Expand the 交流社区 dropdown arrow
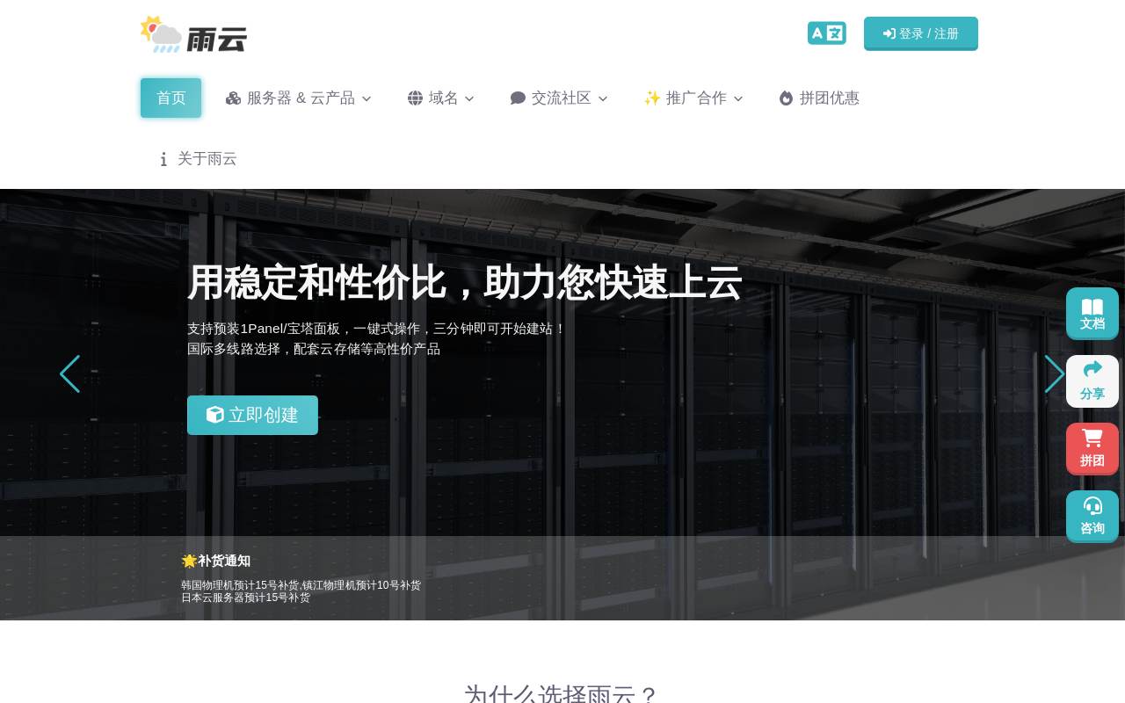This screenshot has width=1125, height=703. (603, 98)
